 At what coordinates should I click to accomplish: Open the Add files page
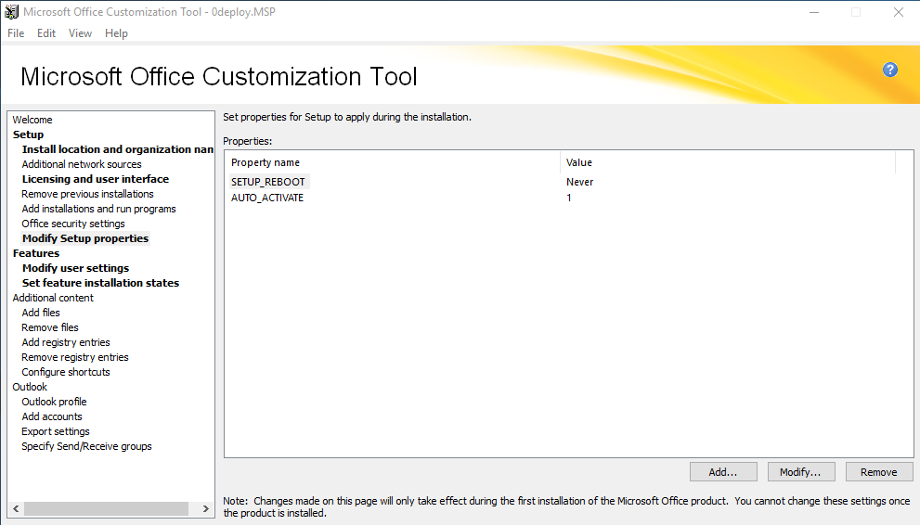pos(41,313)
